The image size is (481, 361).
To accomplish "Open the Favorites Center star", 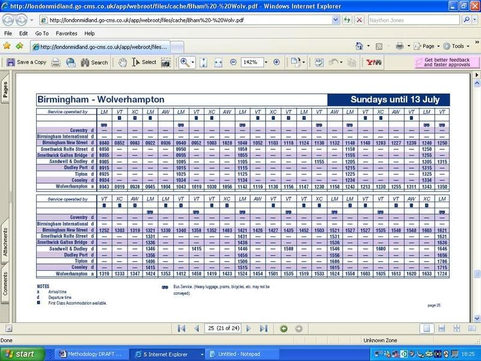I will 7,46.
